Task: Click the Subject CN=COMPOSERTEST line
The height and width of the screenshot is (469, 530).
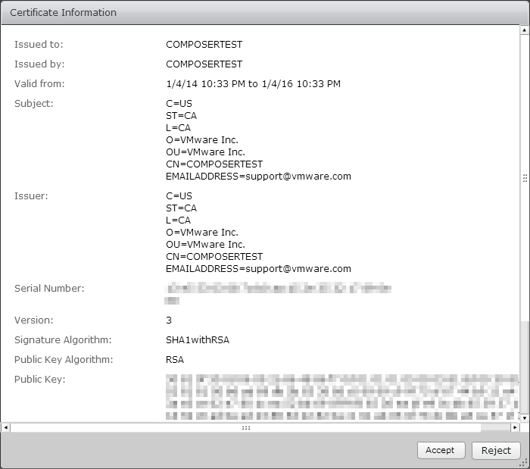Action: point(214,164)
